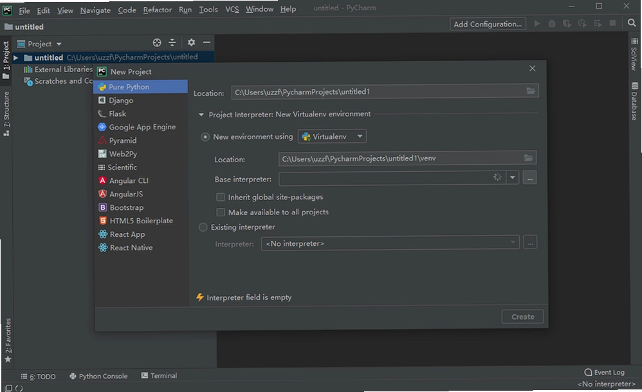Click the Run with Coverage icon
The image size is (642, 392).
[567, 24]
